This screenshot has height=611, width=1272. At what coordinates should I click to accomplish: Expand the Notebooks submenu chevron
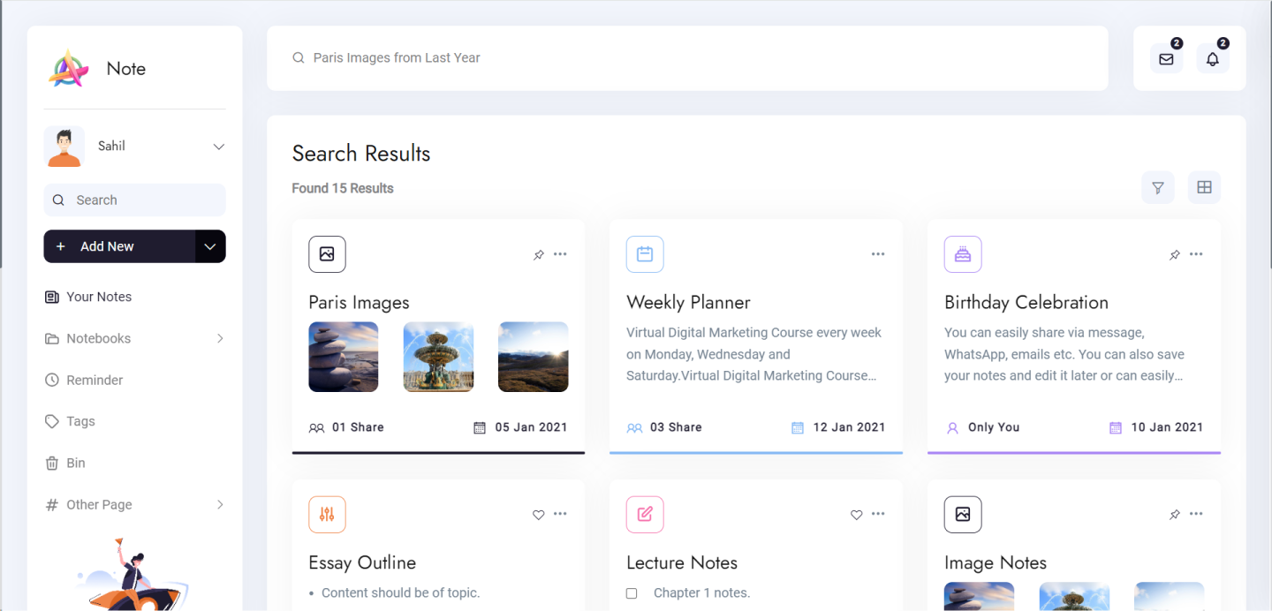(x=220, y=338)
